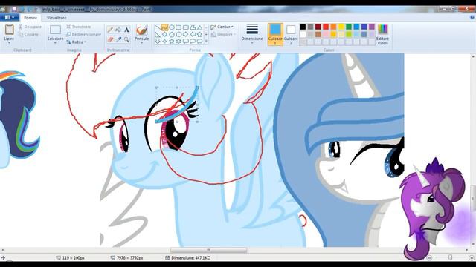Choose the Four-point star shape
476x267 pixels.
click(164, 42)
